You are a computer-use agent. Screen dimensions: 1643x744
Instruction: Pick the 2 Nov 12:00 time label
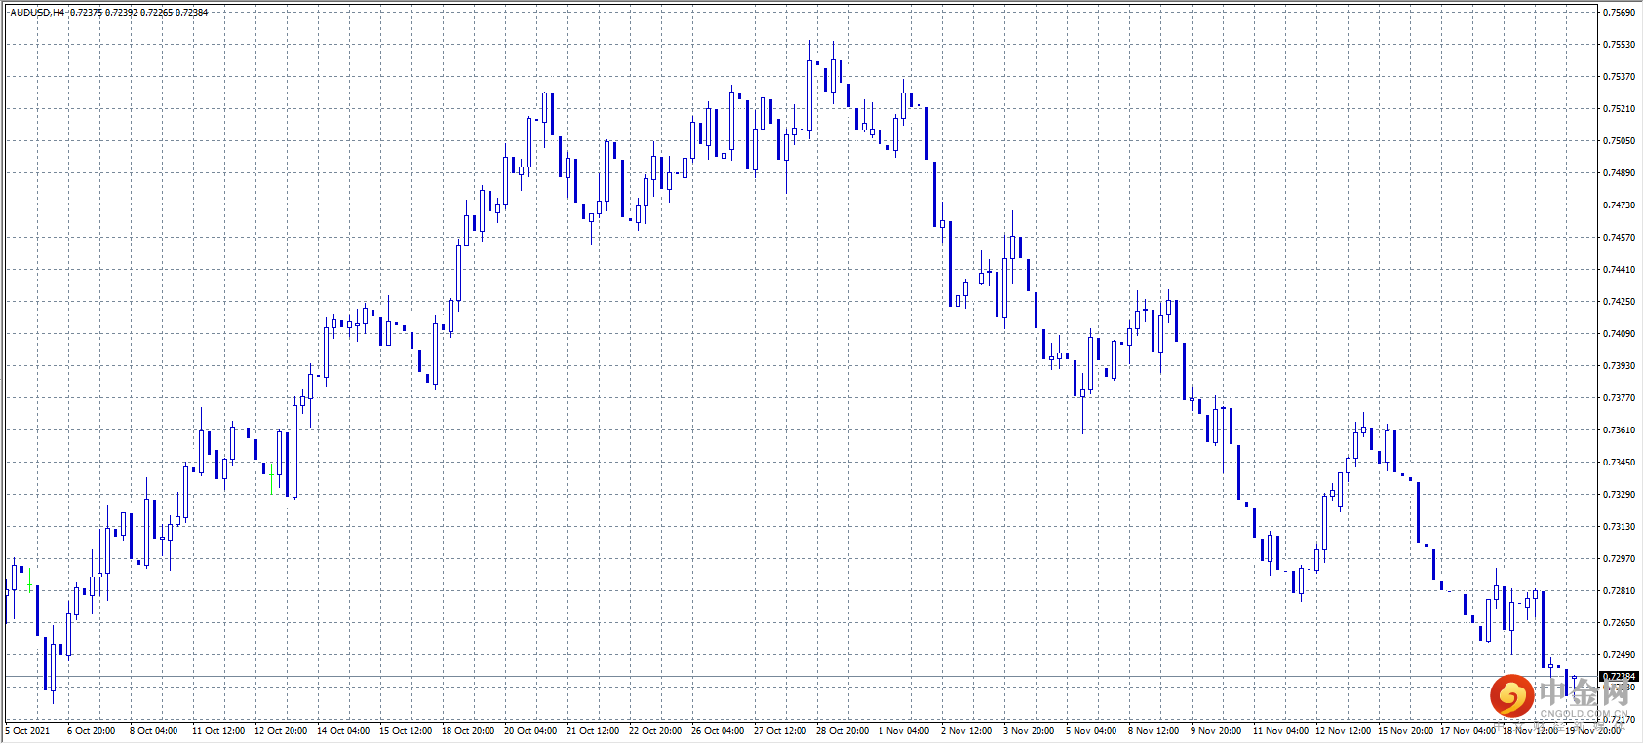(966, 731)
